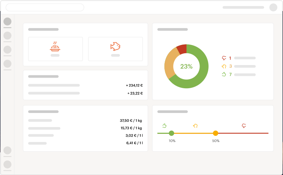Click the + 234,12 € amount row
283x175 pixels.
[85, 85]
